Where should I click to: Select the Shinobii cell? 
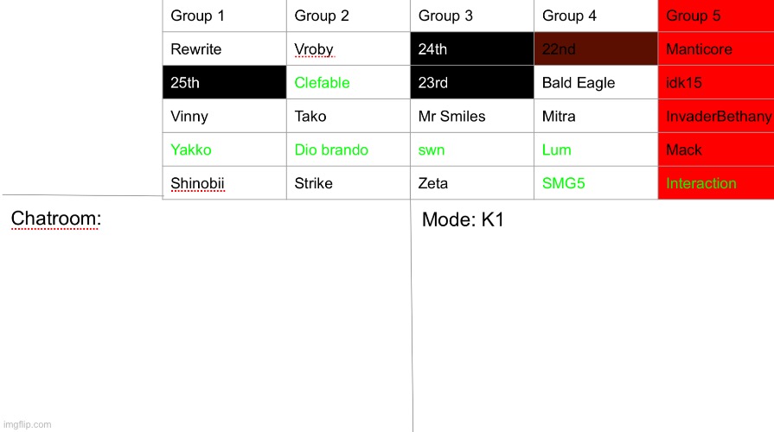[225, 183]
